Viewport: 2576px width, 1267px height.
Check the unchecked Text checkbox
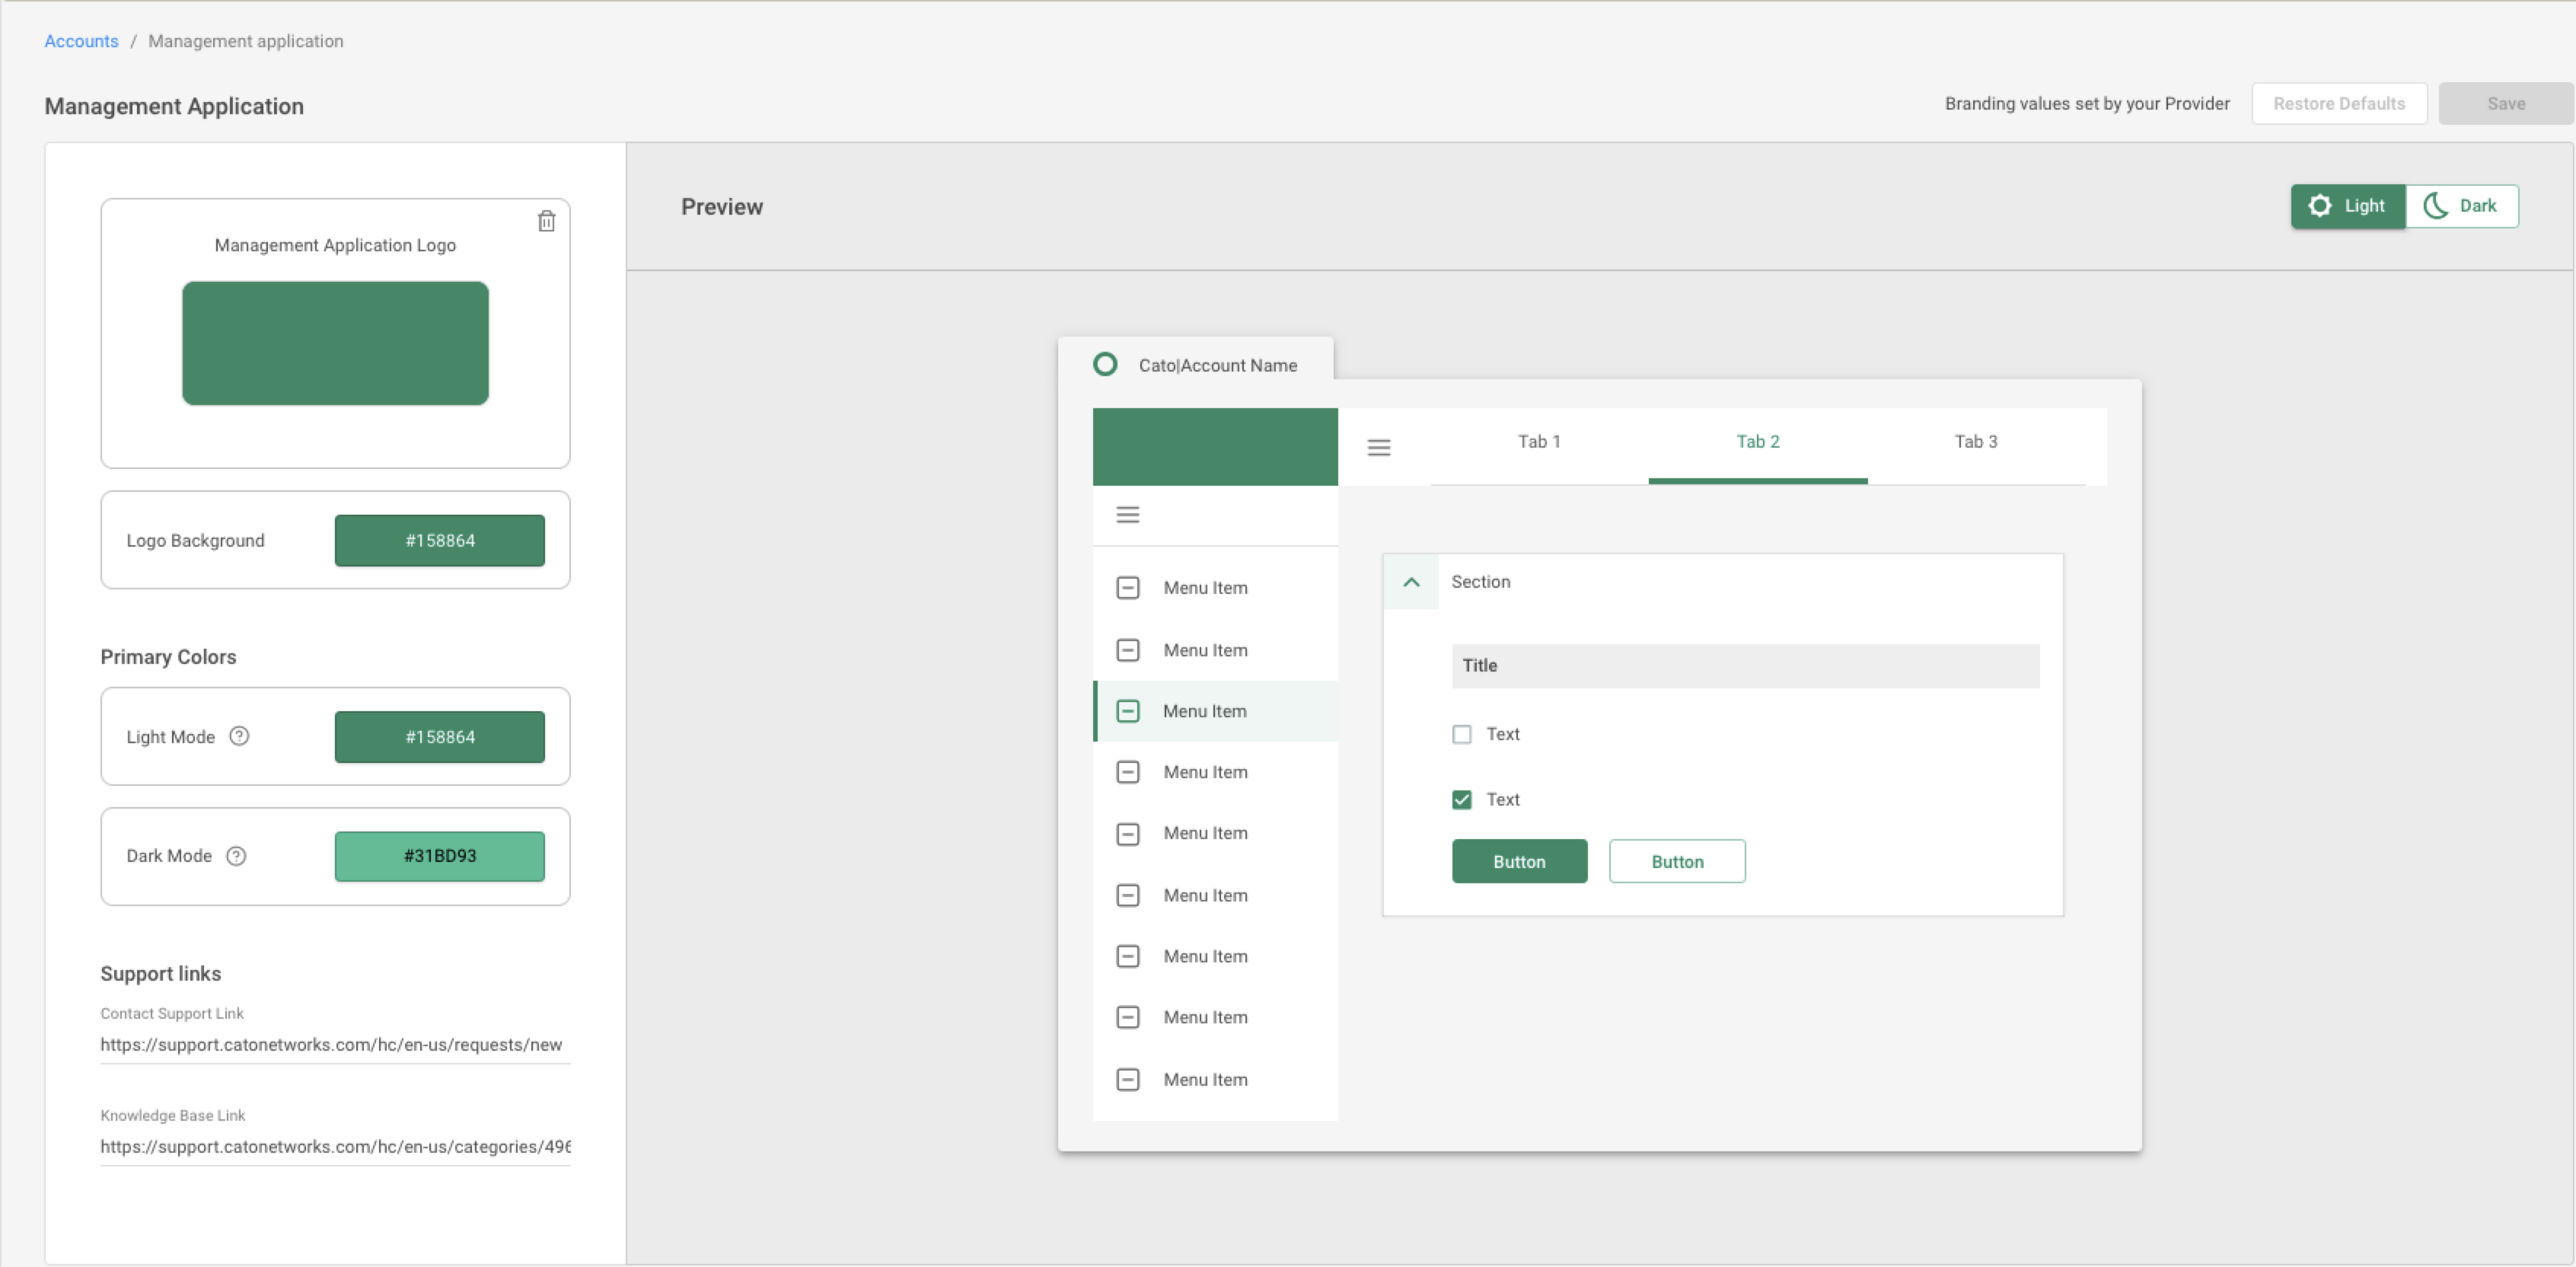pos(1462,733)
